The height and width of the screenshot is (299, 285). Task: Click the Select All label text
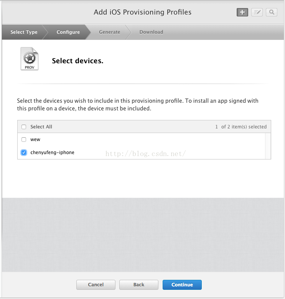pyautogui.click(x=41, y=127)
